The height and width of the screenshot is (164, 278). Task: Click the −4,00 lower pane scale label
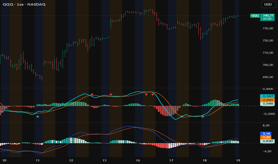[267, 151]
